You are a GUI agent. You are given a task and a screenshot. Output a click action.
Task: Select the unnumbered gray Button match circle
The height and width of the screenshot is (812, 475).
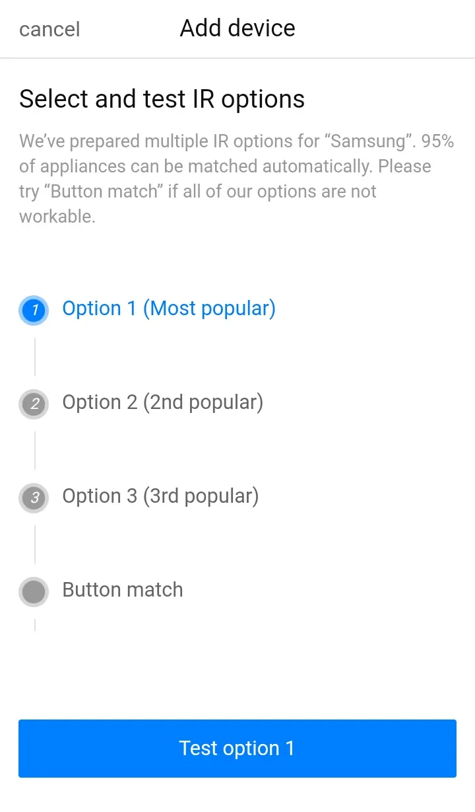click(x=34, y=591)
